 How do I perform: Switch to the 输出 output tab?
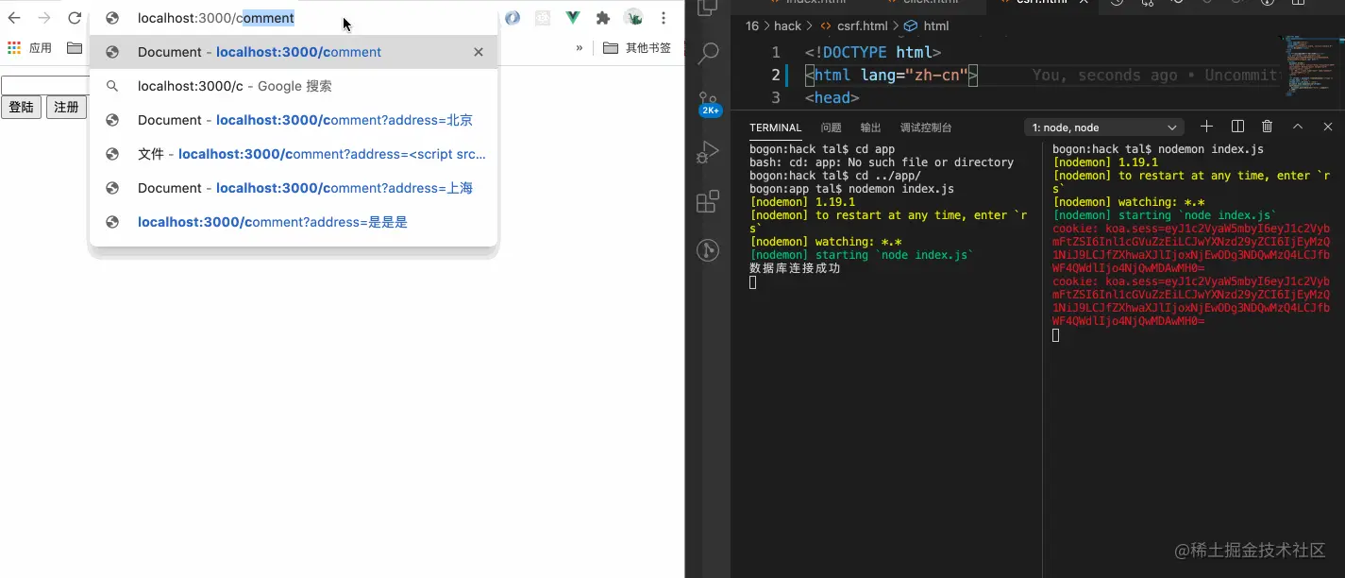tap(870, 127)
